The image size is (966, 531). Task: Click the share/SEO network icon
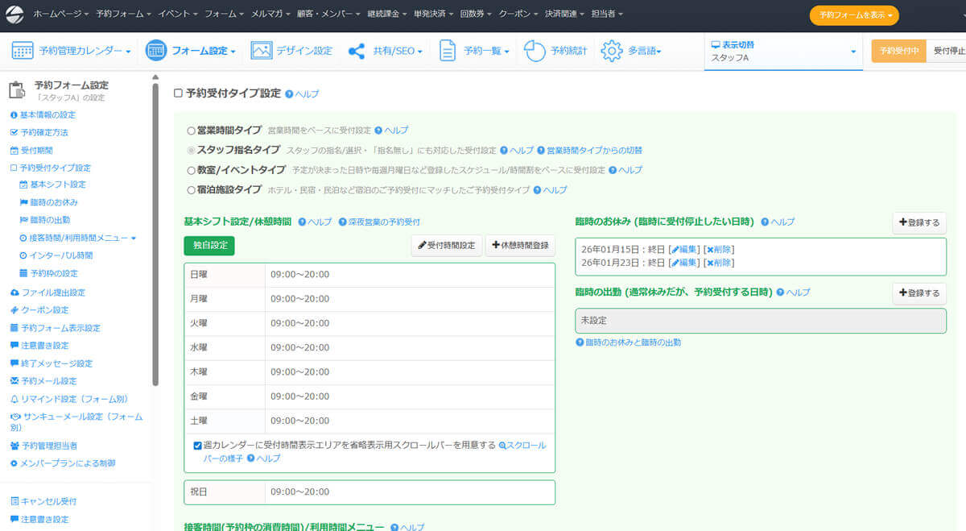357,51
